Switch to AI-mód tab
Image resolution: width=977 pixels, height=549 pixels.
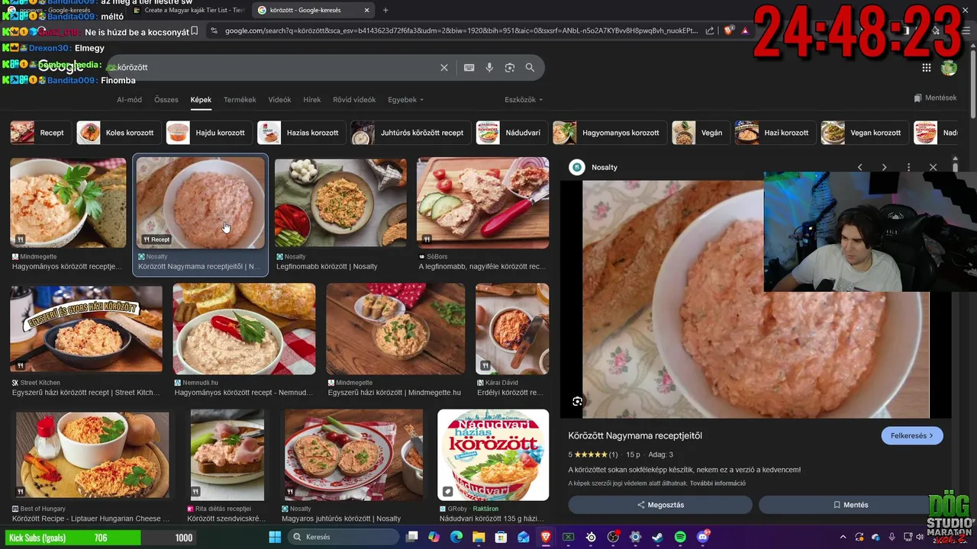(x=129, y=100)
